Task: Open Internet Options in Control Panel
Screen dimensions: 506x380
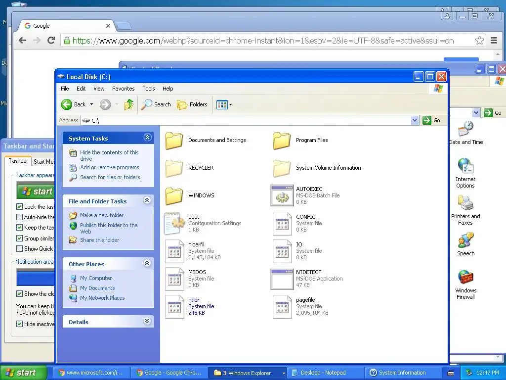Action: coord(465,173)
